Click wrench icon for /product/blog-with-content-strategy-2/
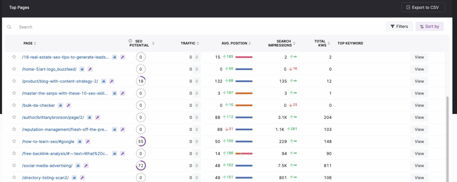Image resolution: width=457 pixels, height=182 pixels. click(x=112, y=81)
